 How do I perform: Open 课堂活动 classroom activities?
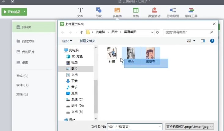(154, 13)
